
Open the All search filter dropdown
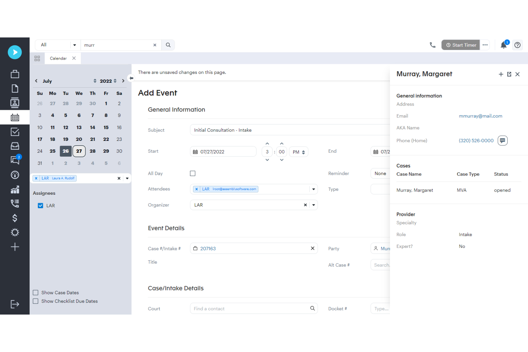(x=58, y=45)
